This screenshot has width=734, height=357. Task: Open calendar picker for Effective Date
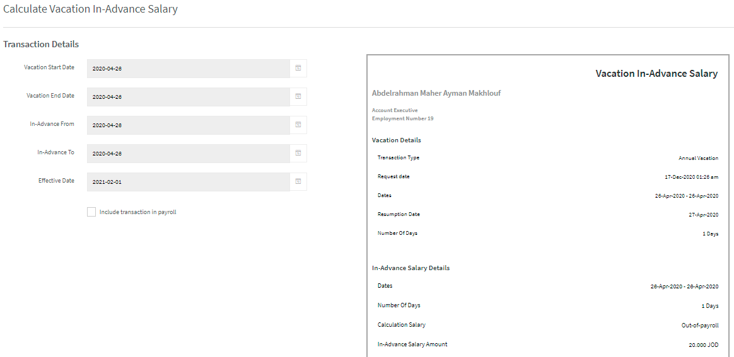pyautogui.click(x=298, y=182)
